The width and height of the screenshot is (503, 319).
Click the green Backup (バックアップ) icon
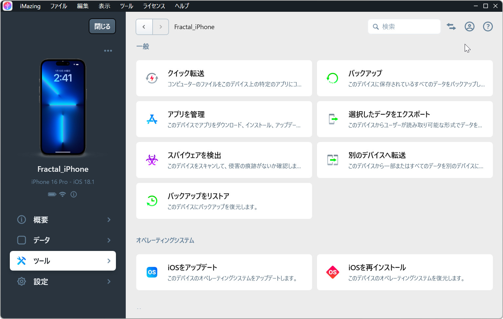click(332, 78)
